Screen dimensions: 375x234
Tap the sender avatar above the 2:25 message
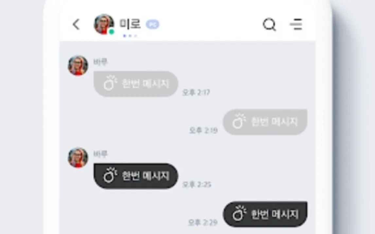coord(78,158)
